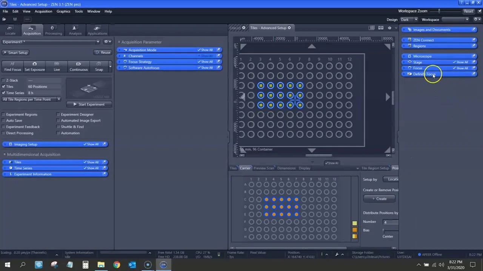Undock the Microscope panel
This screenshot has height=271, width=483.
(x=474, y=56)
